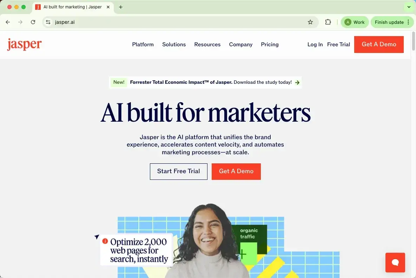Bookmark this page with the star icon

pyautogui.click(x=310, y=22)
